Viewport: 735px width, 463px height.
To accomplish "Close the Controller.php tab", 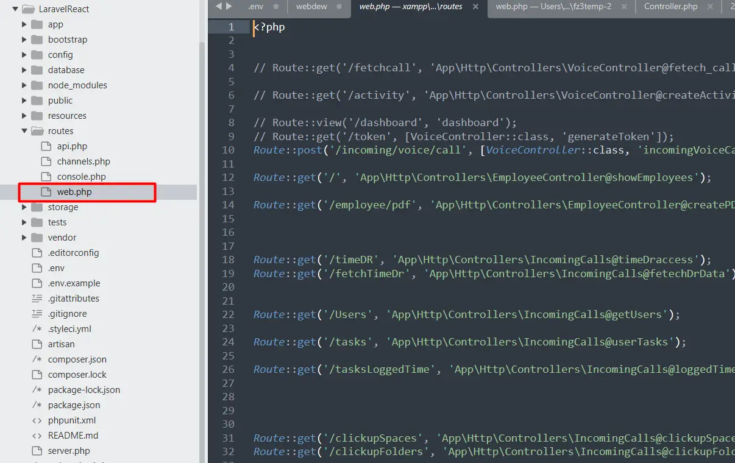I will (x=710, y=7).
